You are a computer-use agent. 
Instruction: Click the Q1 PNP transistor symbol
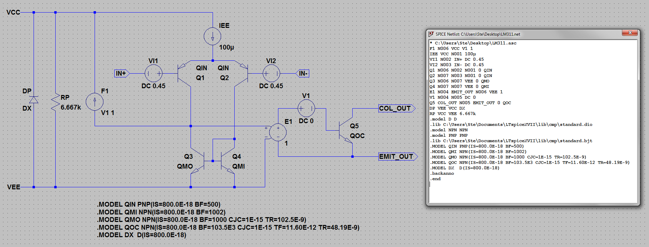pos(184,73)
